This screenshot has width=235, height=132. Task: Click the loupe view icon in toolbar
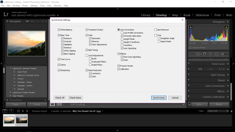tap(52, 104)
